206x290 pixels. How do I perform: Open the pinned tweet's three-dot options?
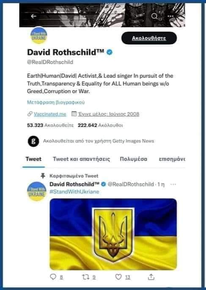tap(173, 184)
